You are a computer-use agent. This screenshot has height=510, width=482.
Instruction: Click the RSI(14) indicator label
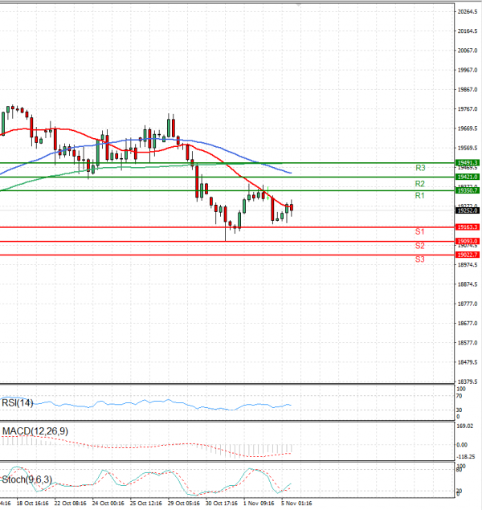tap(17, 403)
